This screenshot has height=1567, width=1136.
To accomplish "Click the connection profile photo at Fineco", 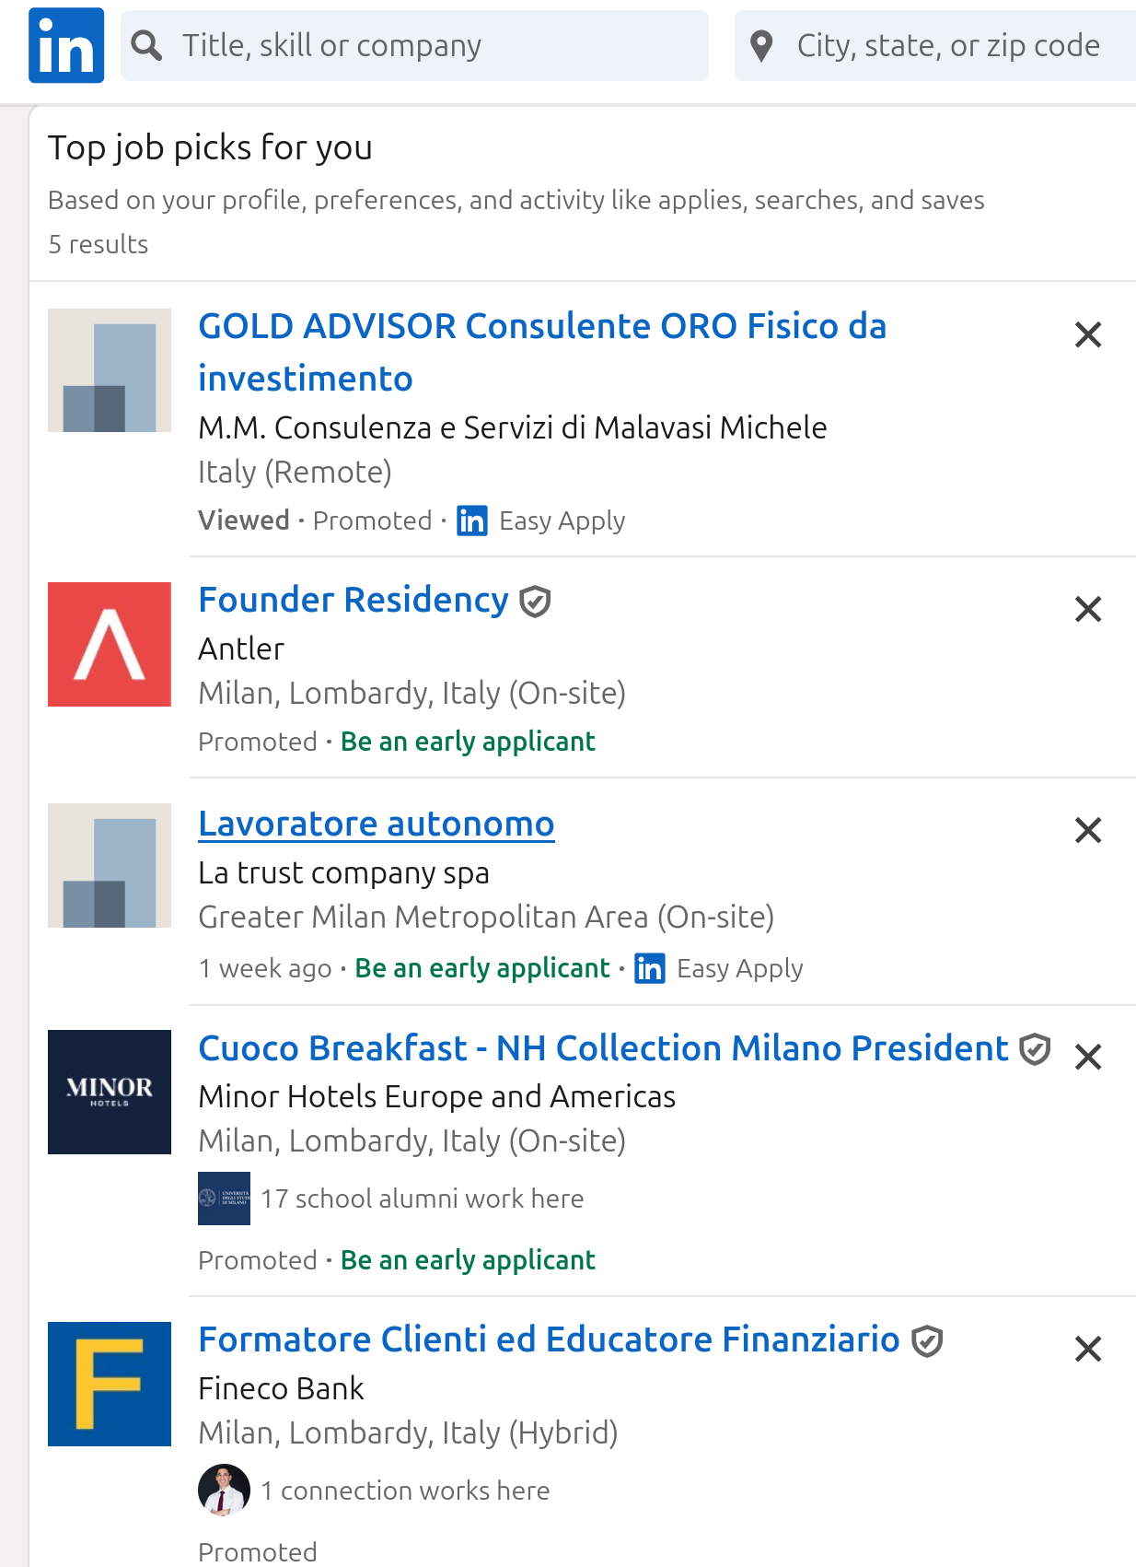I will coord(224,1490).
